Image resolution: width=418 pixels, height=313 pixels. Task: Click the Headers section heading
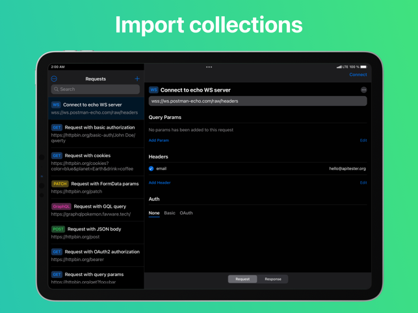point(159,156)
